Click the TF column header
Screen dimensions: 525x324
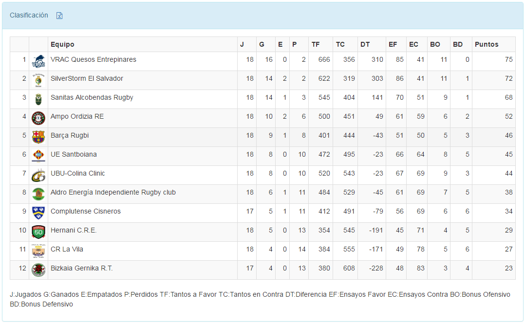[316, 44]
